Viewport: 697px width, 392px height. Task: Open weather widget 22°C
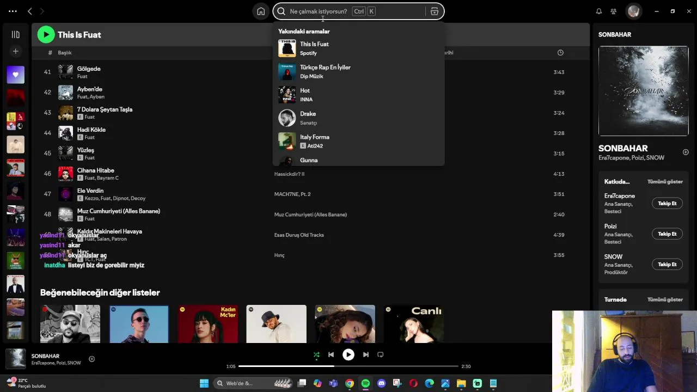(26, 383)
